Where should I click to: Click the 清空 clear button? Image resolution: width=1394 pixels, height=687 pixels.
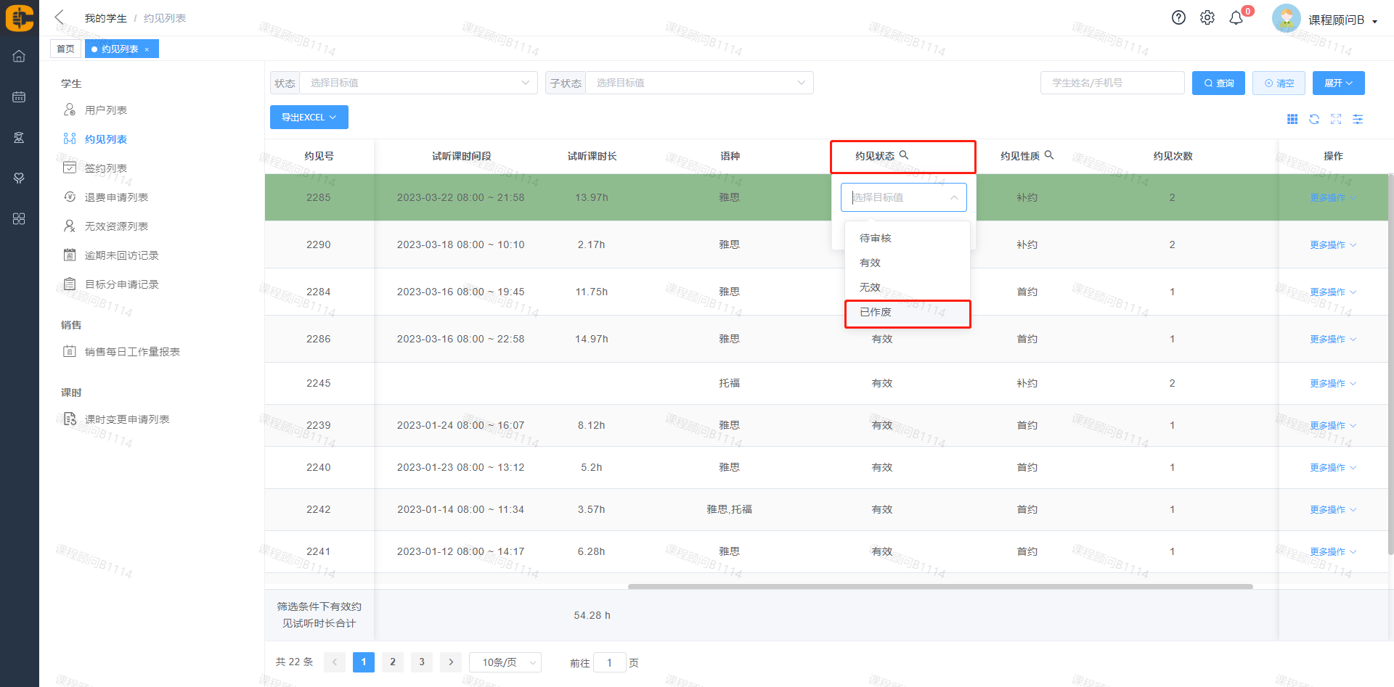tap(1279, 83)
